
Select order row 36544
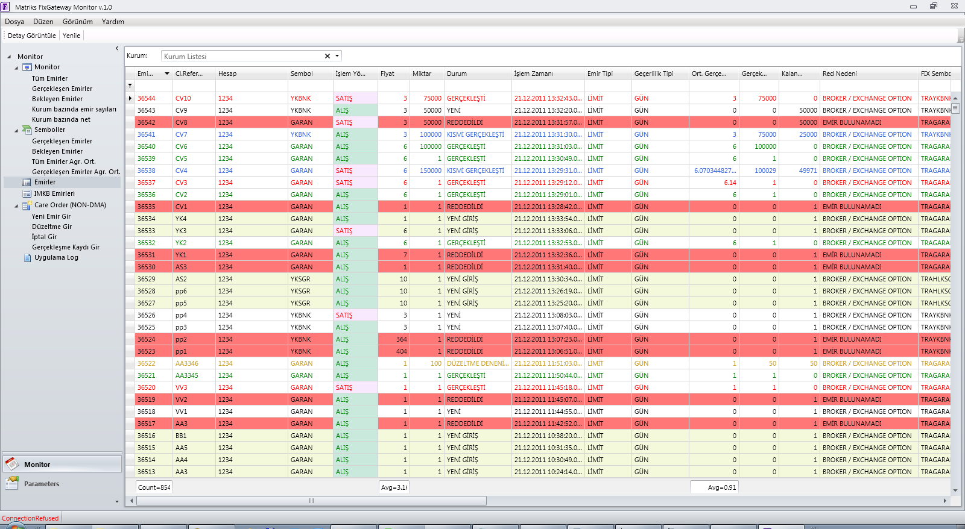coord(538,98)
